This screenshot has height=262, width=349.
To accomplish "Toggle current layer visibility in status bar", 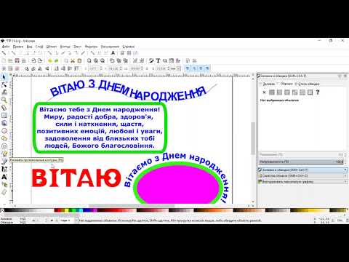I will (x=52, y=221).
